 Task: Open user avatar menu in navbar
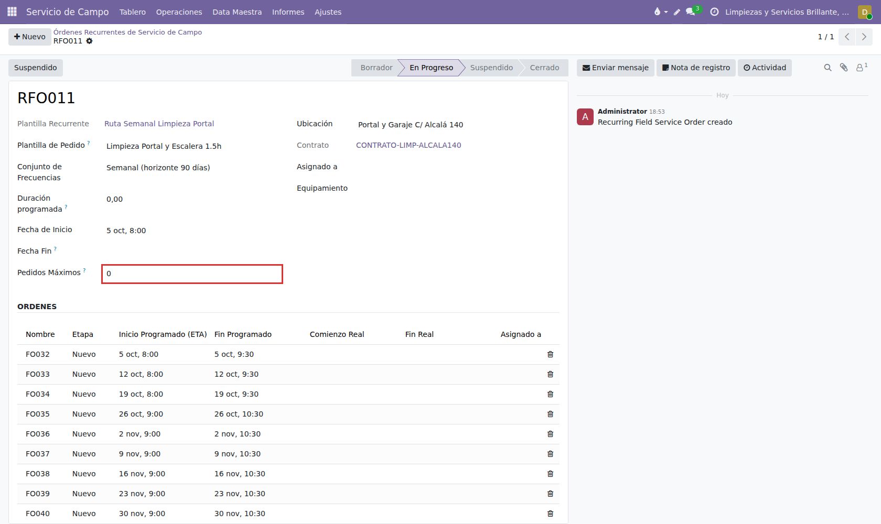(x=865, y=12)
